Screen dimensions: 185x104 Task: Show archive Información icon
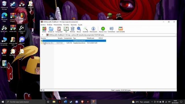[x=93, y=29]
